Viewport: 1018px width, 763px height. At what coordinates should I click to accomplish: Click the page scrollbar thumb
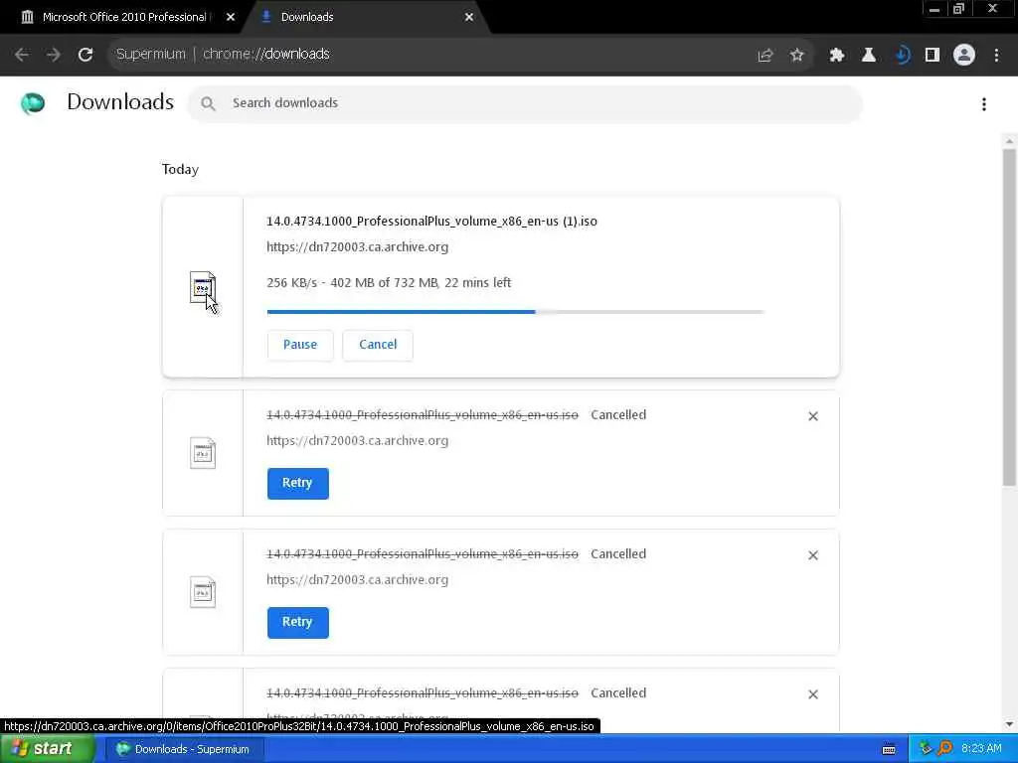(x=1009, y=317)
